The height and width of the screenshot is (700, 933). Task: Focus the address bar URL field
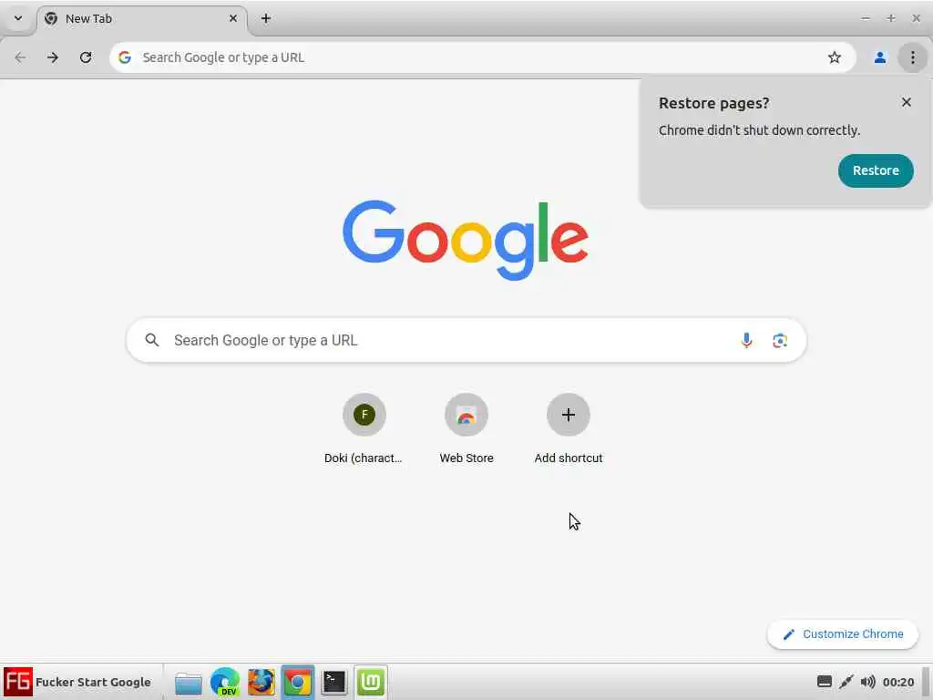482,57
